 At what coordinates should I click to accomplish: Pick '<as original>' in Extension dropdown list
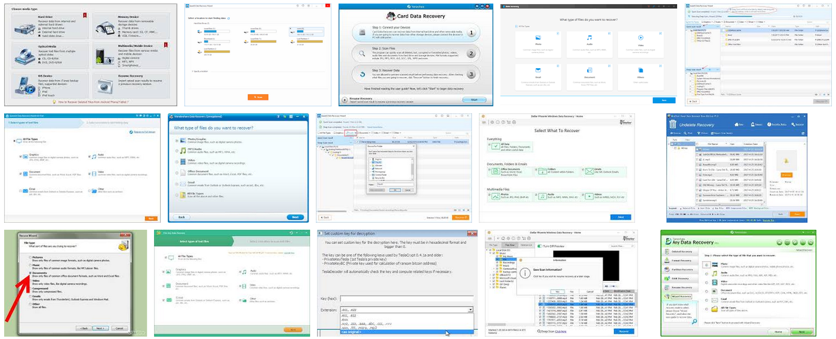(x=406, y=332)
